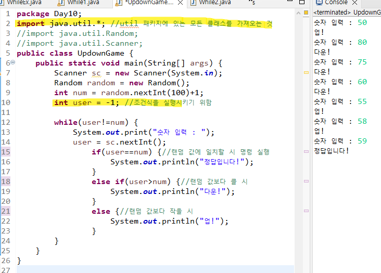Click console input value 59
Screen dimensions: 381x273
pyautogui.click(x=362, y=141)
